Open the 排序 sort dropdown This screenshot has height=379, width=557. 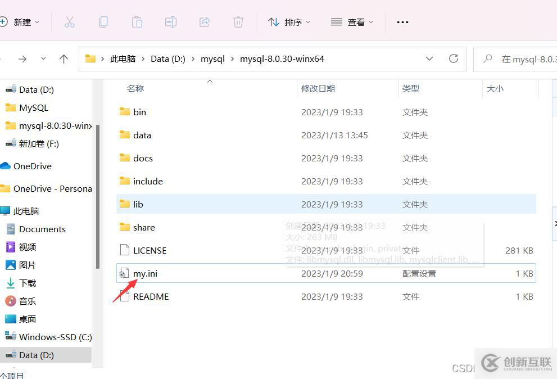point(289,22)
